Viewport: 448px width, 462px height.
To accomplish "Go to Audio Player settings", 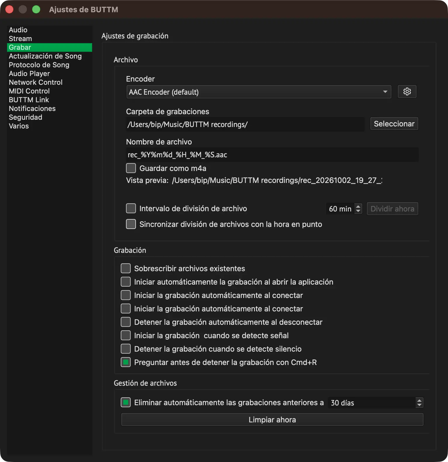I will click(50, 74).
